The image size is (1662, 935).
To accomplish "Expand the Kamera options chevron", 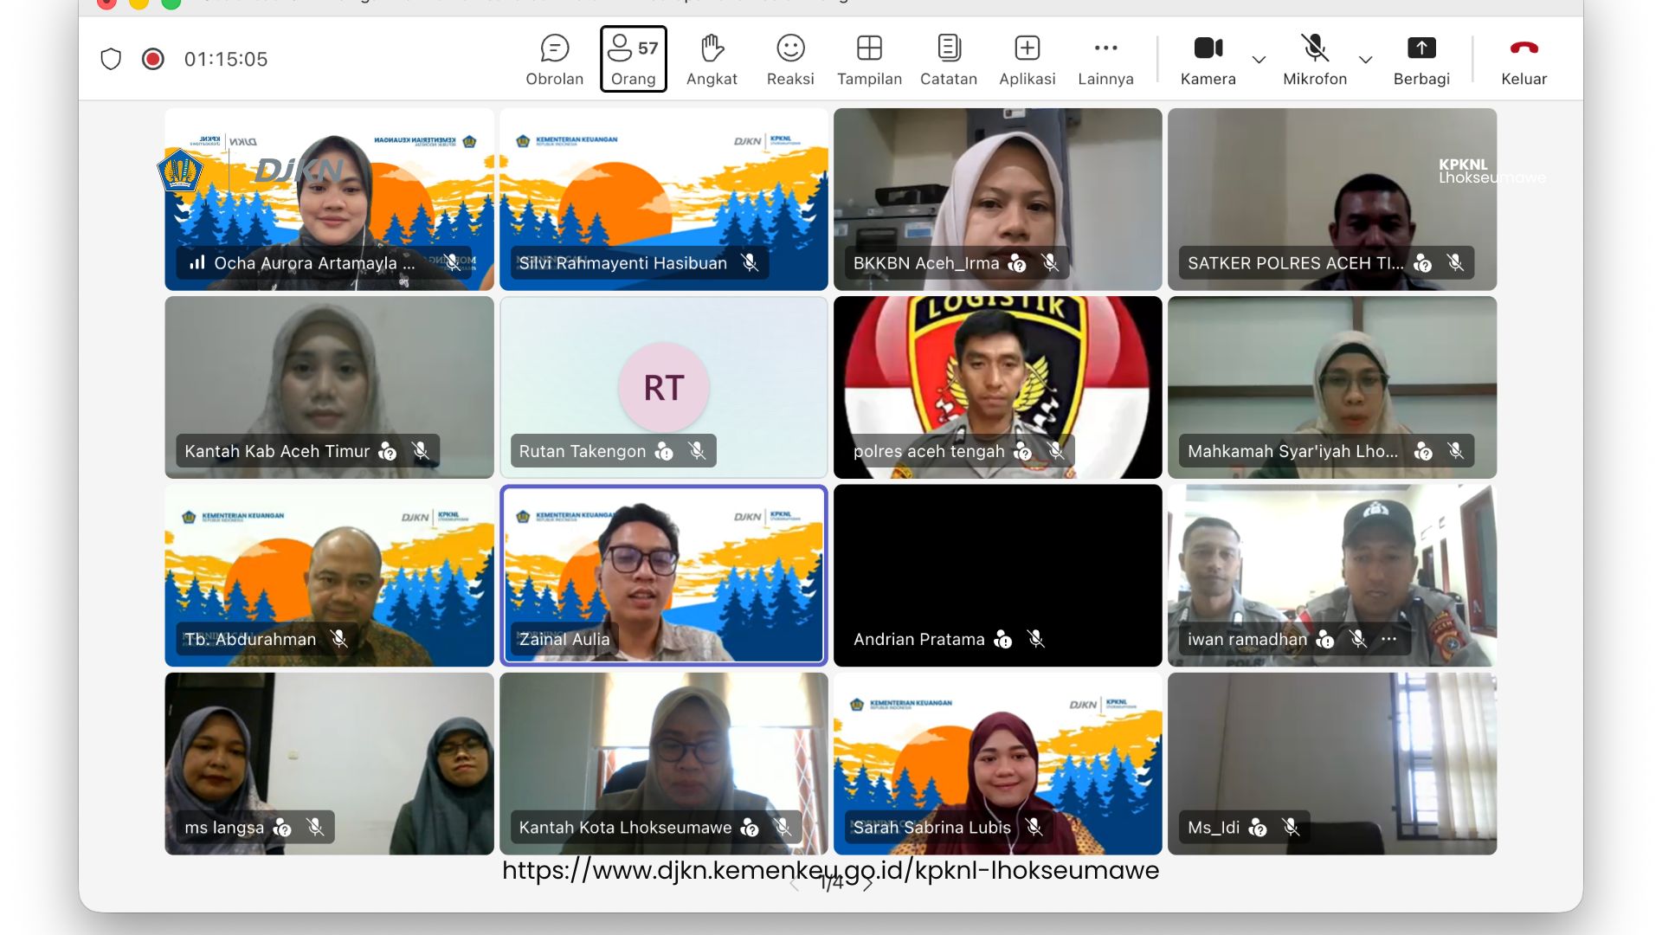I will point(1259,60).
